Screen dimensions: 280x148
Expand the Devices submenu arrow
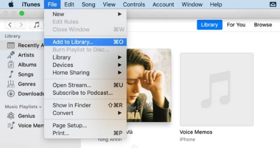120,65
